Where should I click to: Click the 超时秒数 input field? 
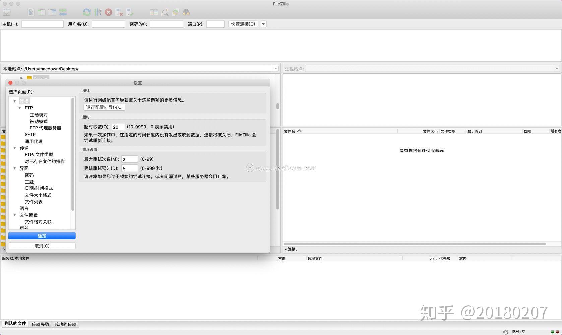coord(118,127)
